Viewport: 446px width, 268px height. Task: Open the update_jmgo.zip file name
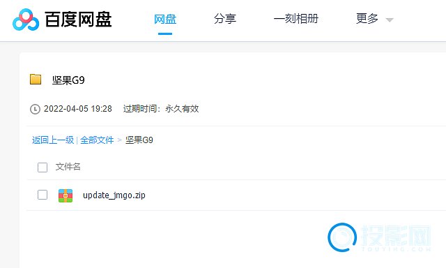[114, 195]
